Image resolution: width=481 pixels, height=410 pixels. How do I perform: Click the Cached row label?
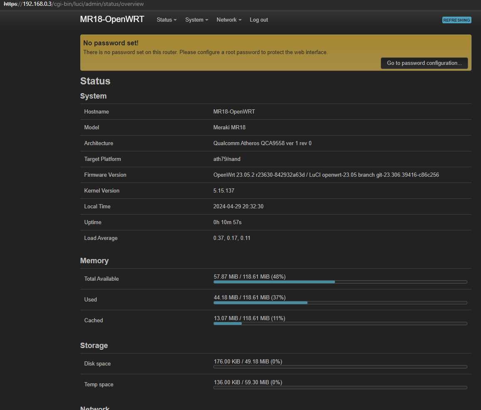pyautogui.click(x=94, y=320)
